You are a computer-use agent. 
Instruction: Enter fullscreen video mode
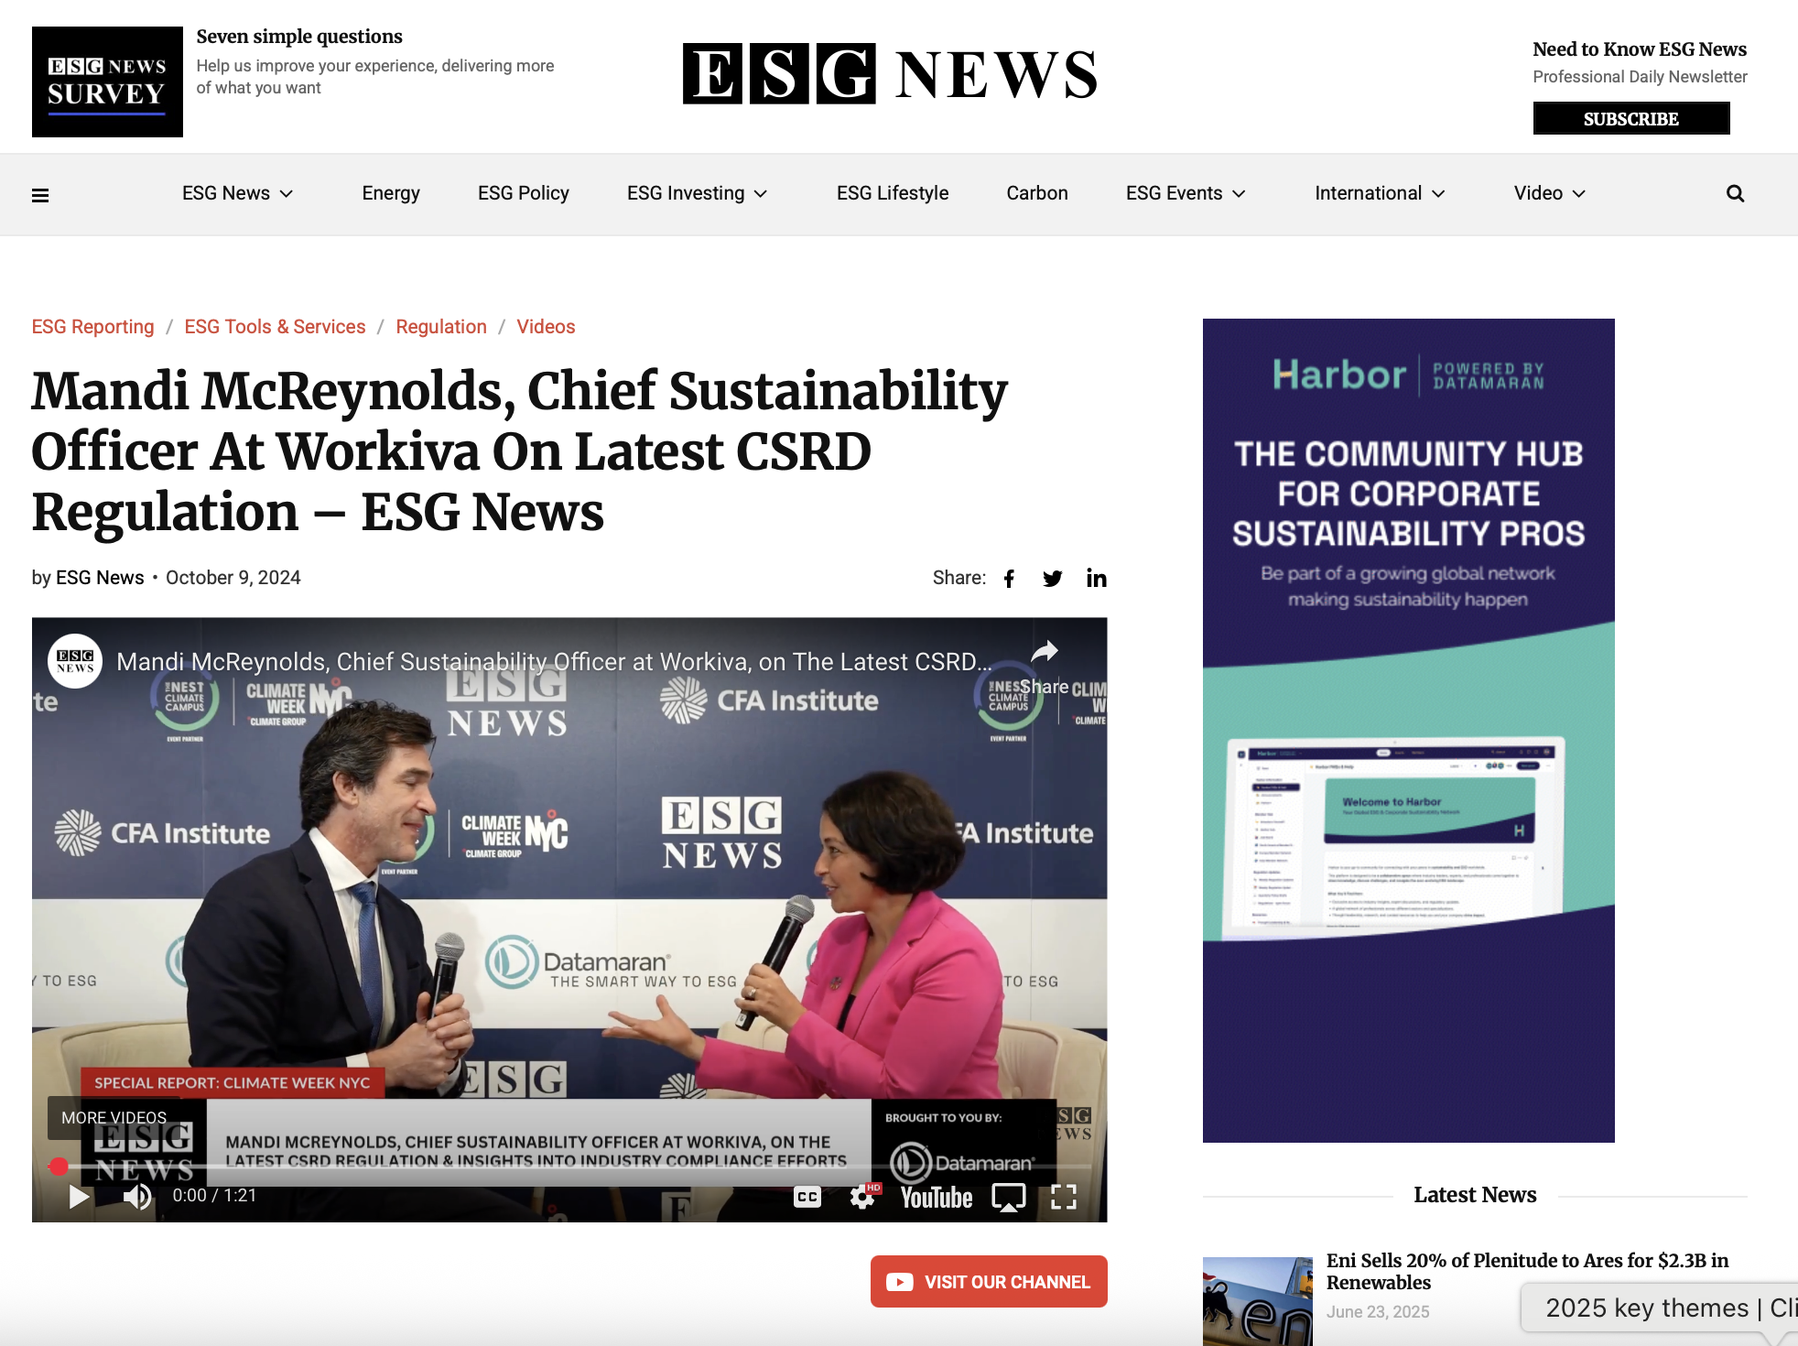(x=1064, y=1197)
